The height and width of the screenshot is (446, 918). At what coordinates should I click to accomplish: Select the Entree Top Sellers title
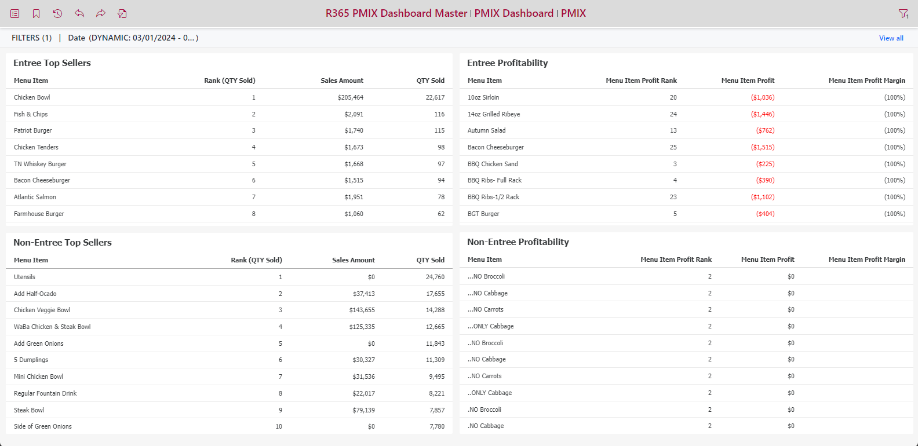pyautogui.click(x=52, y=63)
